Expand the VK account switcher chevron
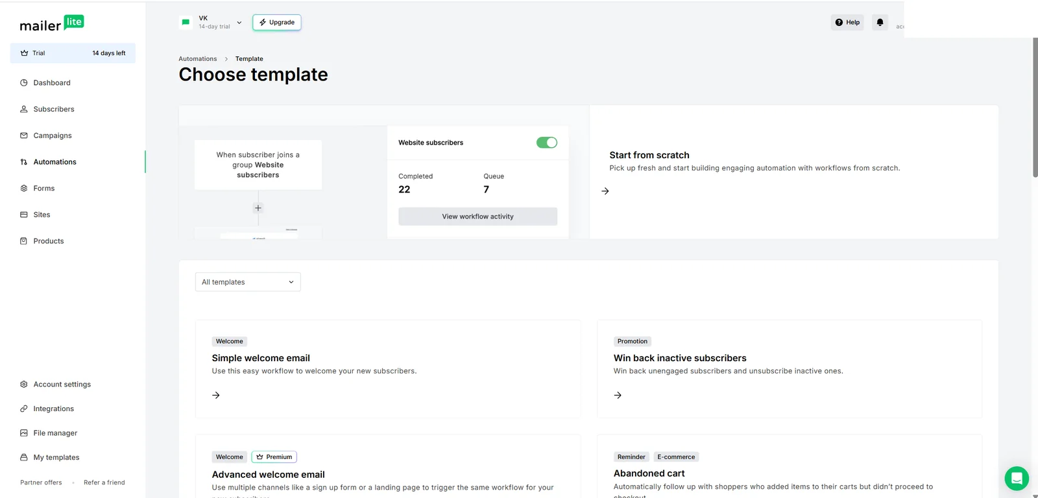1038x498 pixels. tap(239, 23)
